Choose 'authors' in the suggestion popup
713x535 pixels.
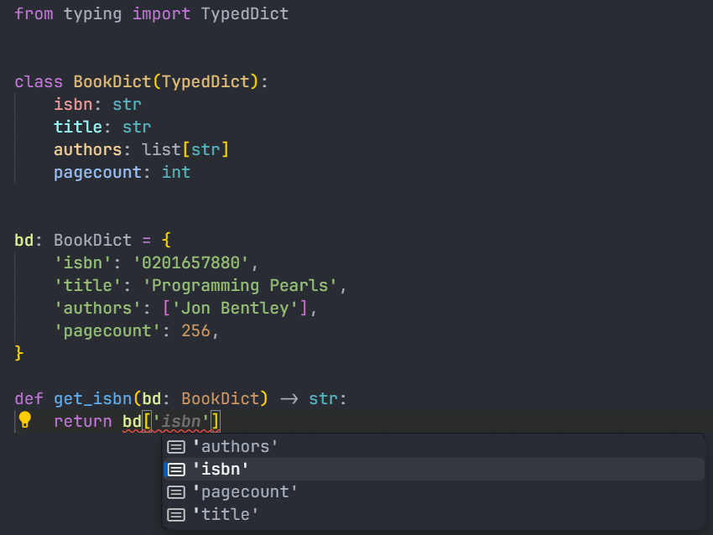pyautogui.click(x=236, y=446)
